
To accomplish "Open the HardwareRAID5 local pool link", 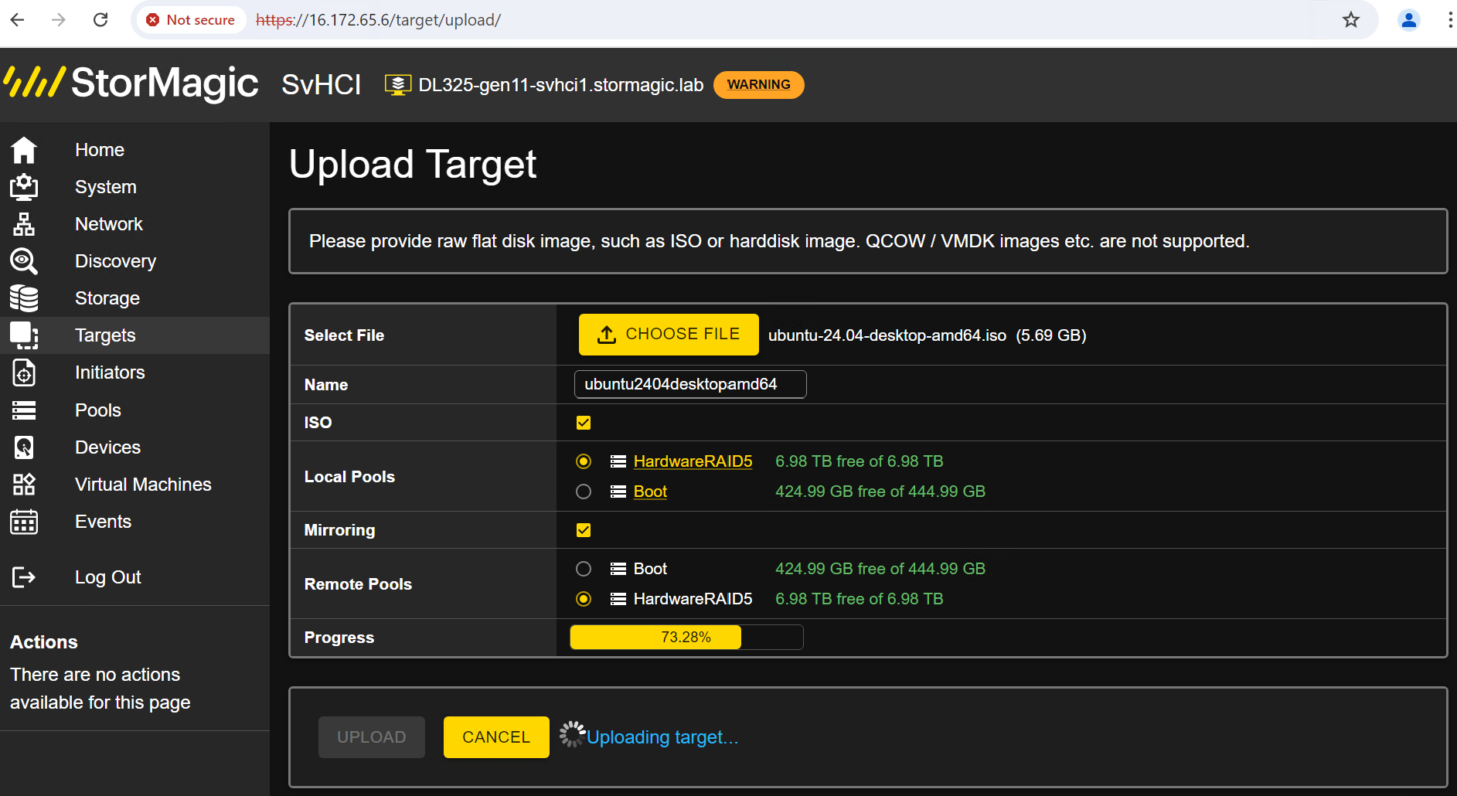I will tap(693, 461).
